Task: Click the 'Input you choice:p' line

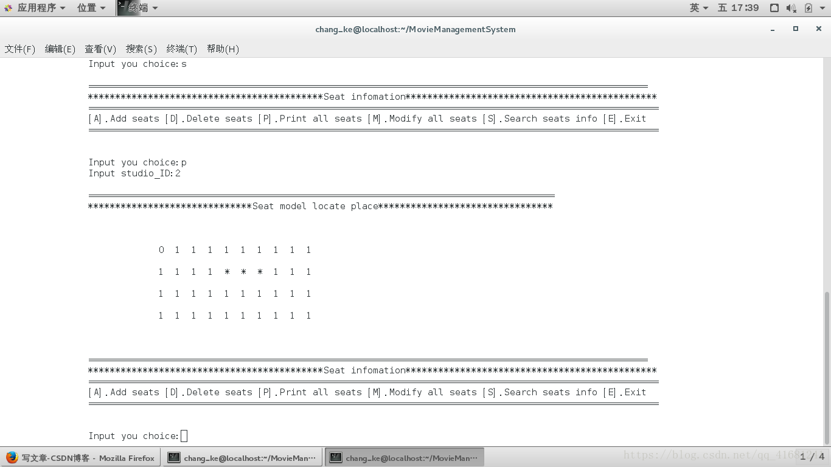Action: 137,162
